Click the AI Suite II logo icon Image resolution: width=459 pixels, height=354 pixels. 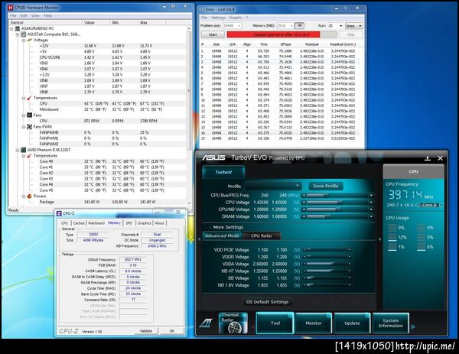[206, 323]
